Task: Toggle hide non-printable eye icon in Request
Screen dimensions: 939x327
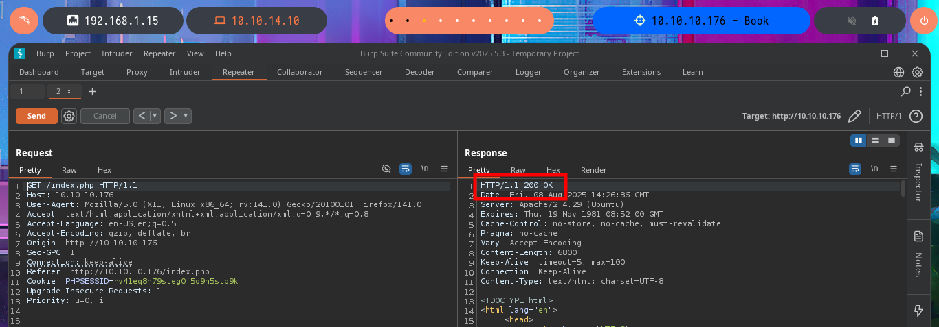Action: point(386,169)
